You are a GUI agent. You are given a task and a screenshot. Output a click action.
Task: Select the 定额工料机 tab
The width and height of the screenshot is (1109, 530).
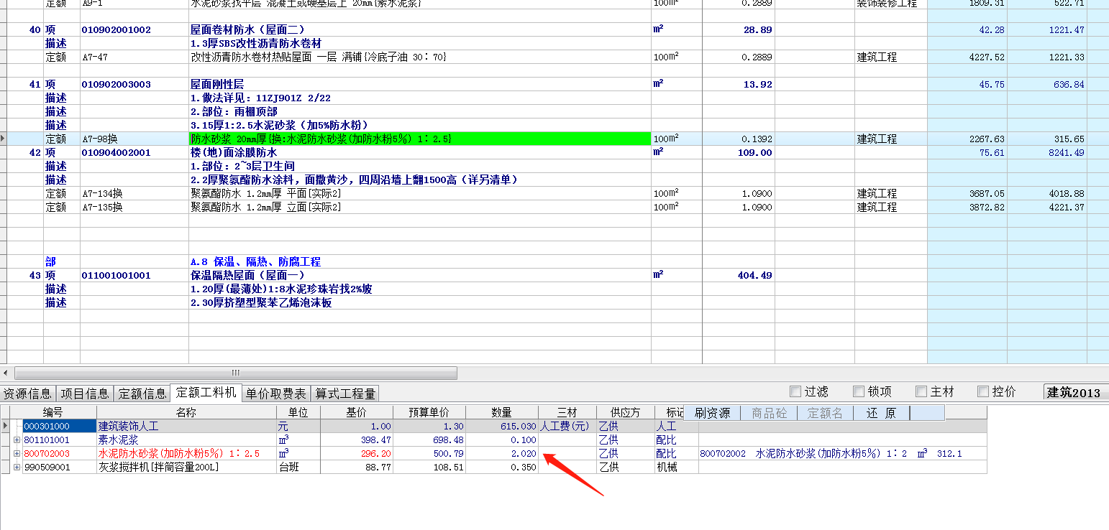click(206, 393)
